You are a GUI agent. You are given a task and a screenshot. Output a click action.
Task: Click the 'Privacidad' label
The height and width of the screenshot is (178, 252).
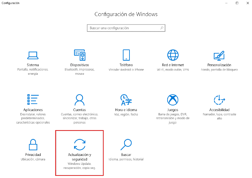pyautogui.click(x=33, y=155)
